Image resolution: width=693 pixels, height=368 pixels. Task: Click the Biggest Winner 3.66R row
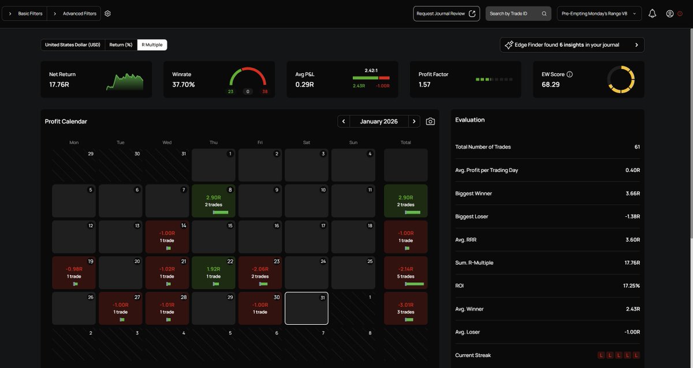point(547,193)
